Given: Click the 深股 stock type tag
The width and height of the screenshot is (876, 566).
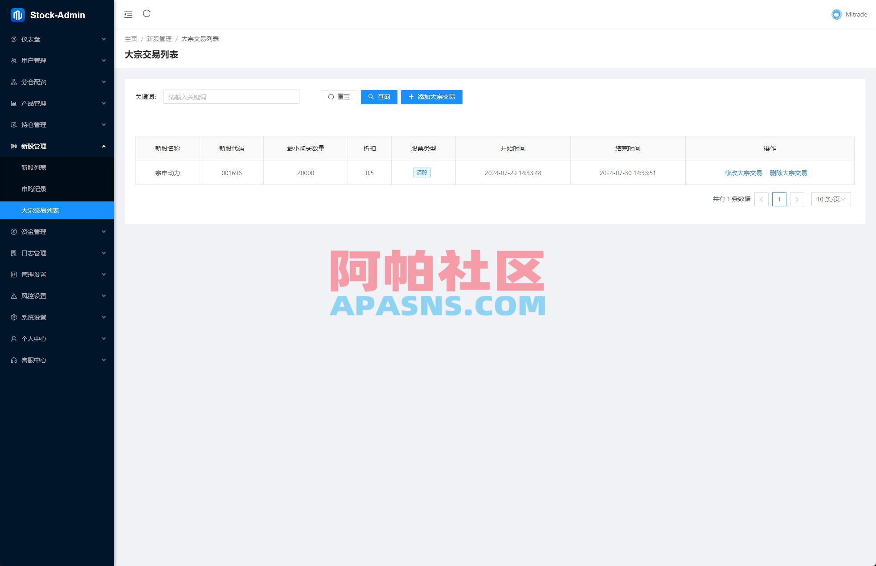Looking at the screenshot, I should (x=422, y=172).
